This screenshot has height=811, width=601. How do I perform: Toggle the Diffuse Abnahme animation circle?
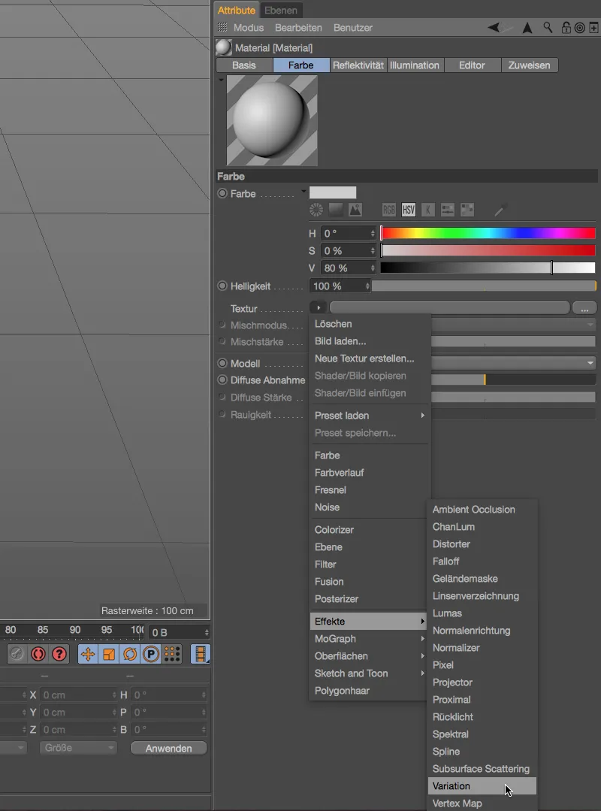(x=222, y=380)
